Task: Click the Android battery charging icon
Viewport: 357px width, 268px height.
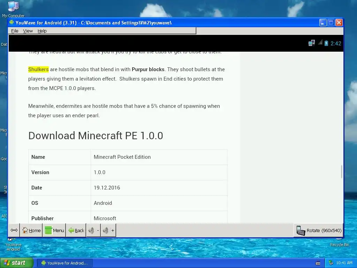Action: tap(326, 43)
